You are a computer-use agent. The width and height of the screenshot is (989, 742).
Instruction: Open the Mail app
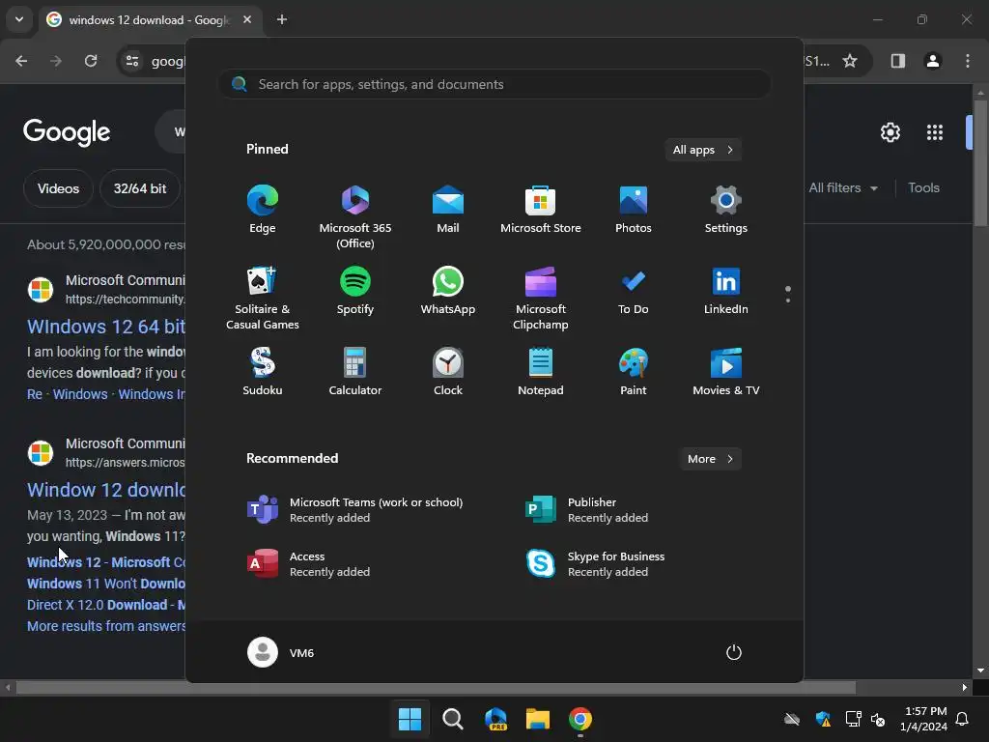pyautogui.click(x=448, y=210)
